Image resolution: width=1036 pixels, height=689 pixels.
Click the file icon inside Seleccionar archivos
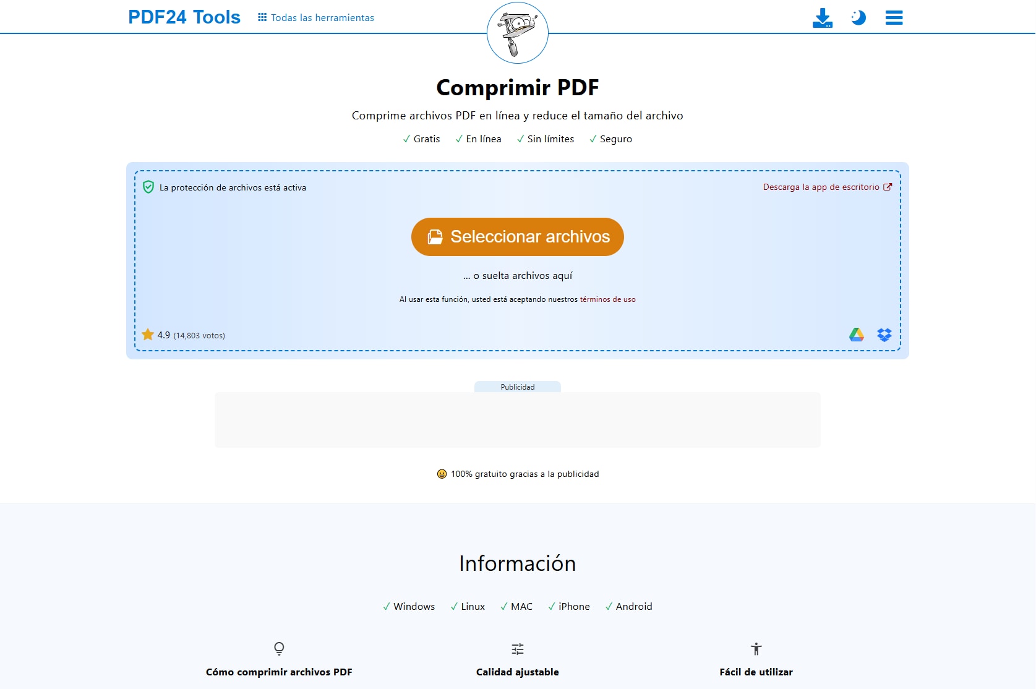coord(435,237)
